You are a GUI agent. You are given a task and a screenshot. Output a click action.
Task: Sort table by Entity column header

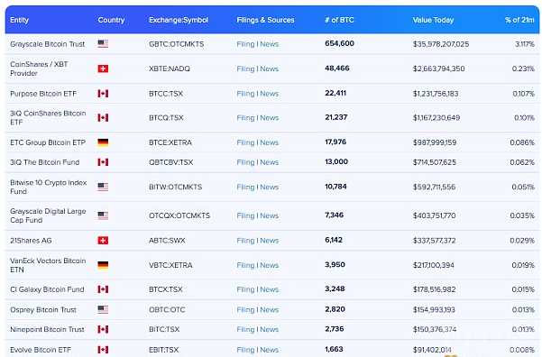point(19,20)
